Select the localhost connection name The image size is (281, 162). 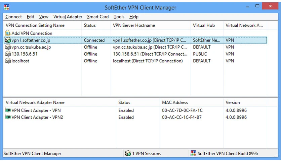(20, 61)
